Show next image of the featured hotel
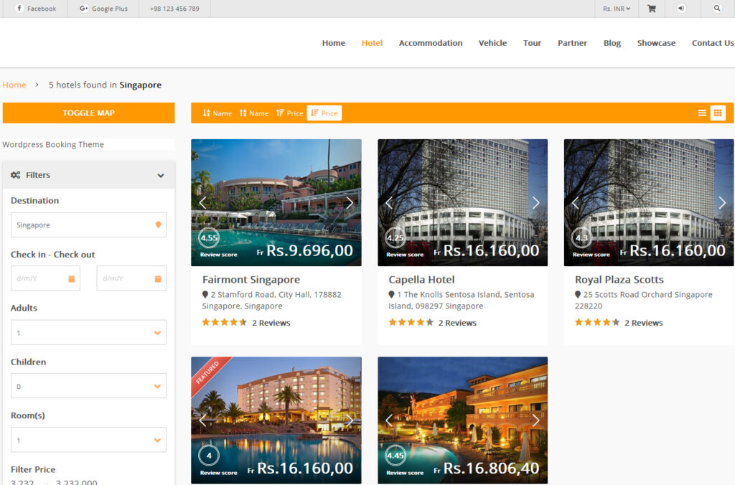This screenshot has width=735, height=485. pyautogui.click(x=350, y=420)
